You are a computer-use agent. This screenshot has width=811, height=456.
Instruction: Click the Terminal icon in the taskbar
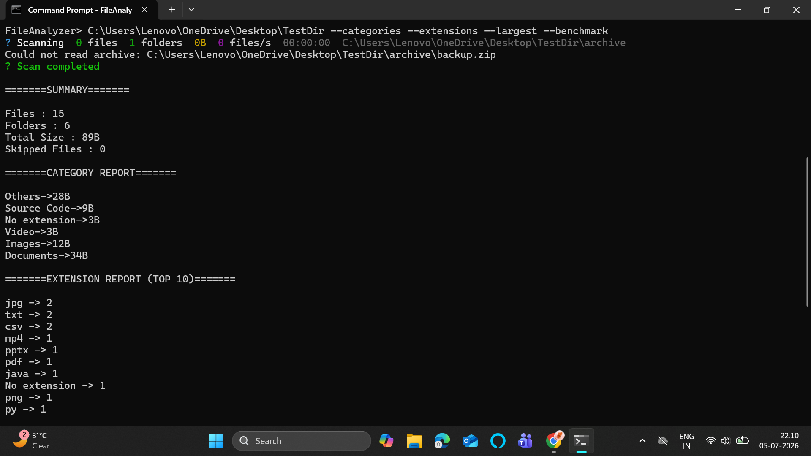pos(582,441)
